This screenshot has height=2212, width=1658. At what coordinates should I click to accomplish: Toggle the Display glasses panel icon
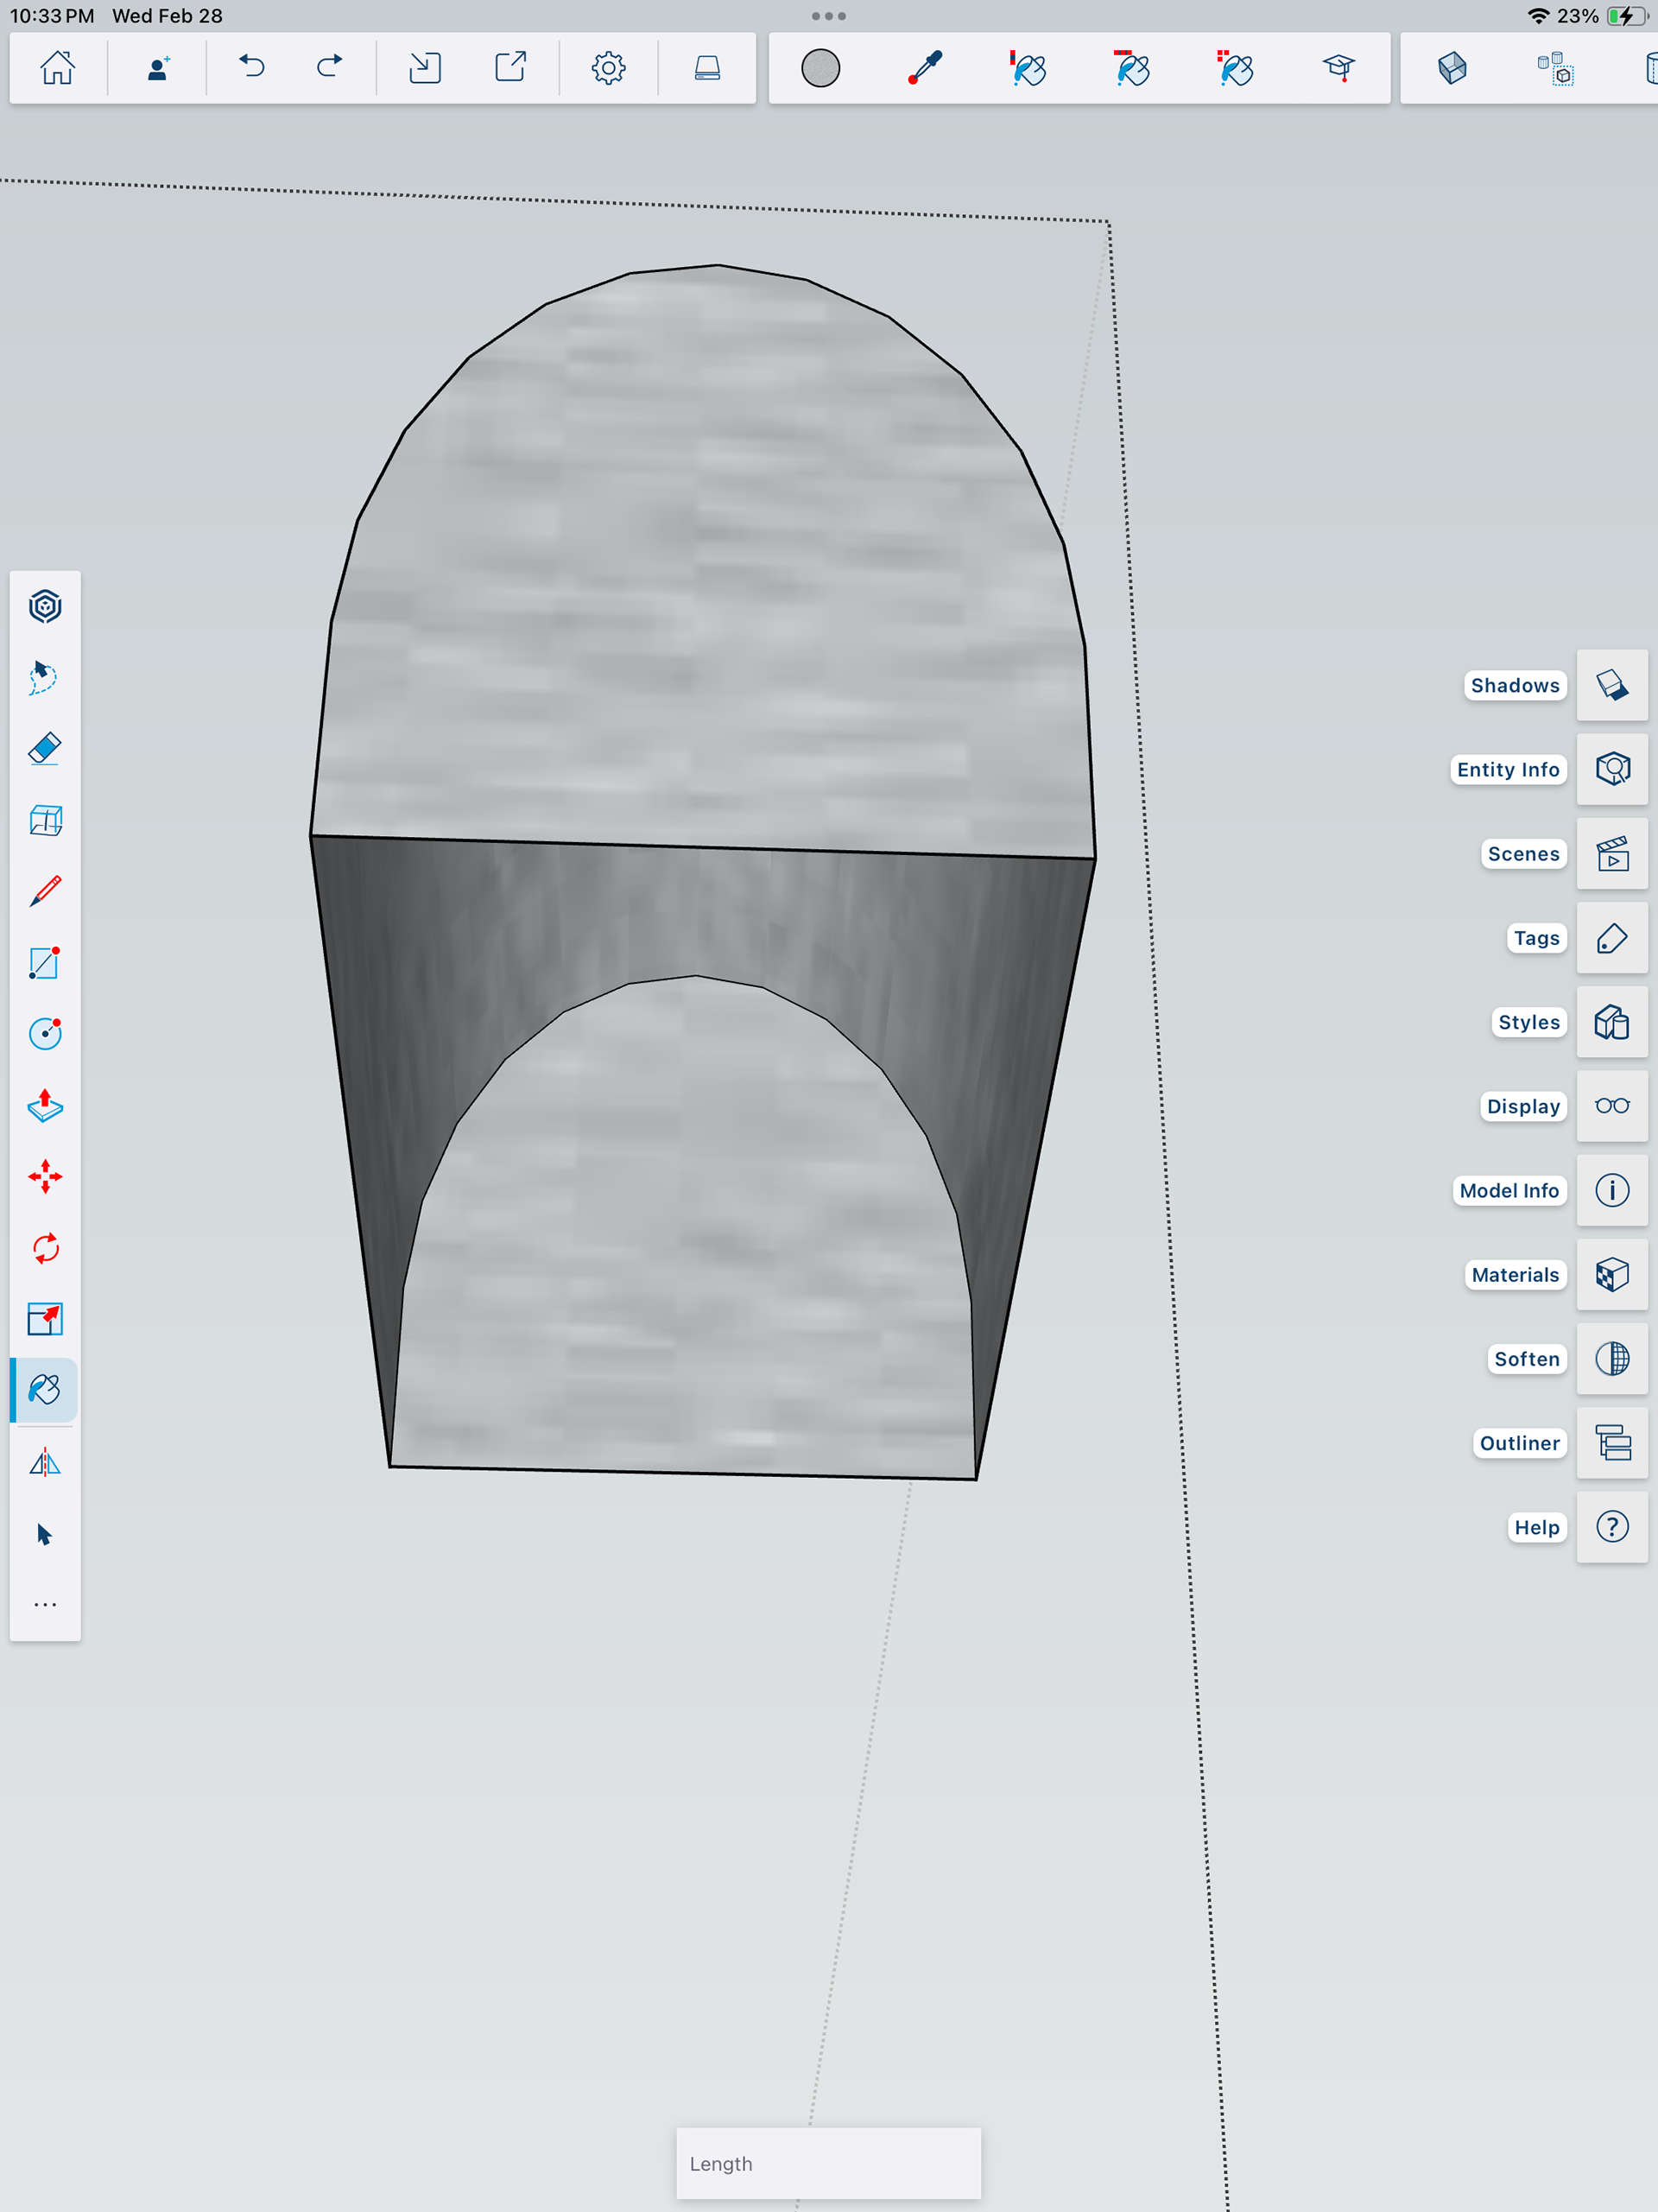(x=1611, y=1106)
